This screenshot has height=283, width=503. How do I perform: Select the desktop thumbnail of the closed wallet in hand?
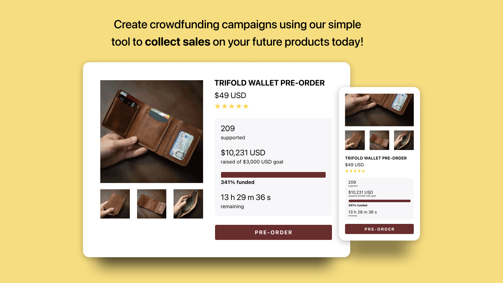115,204
